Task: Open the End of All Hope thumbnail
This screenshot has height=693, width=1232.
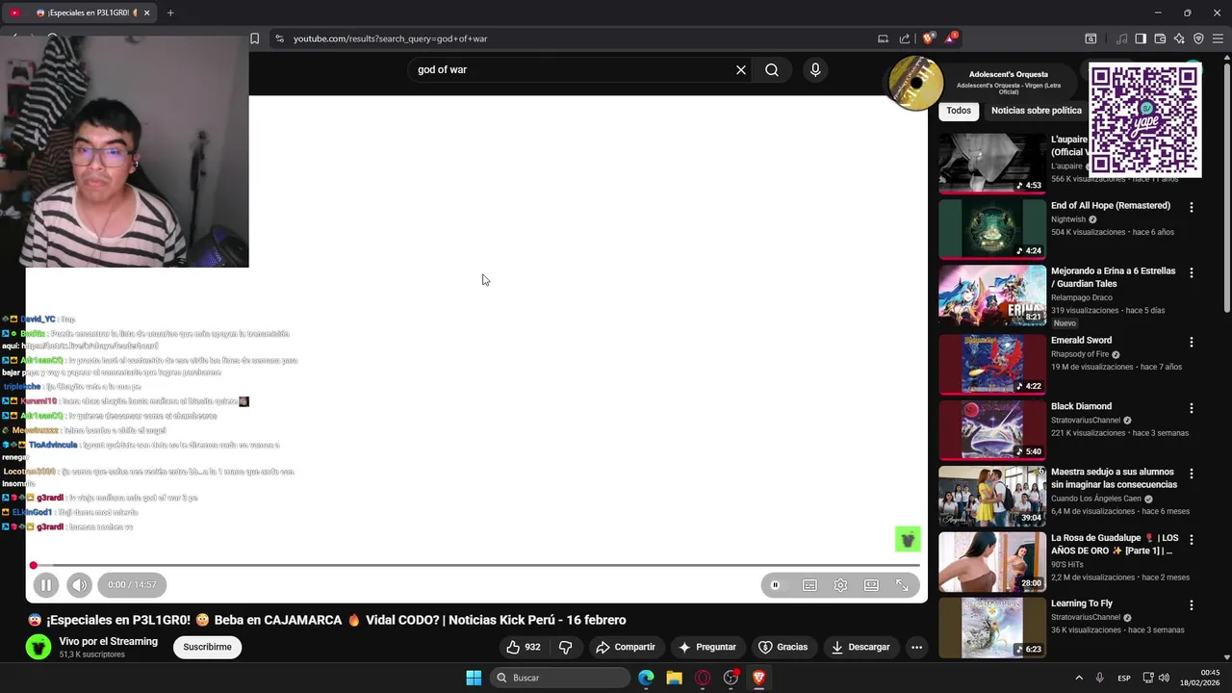Action: pos(992,229)
